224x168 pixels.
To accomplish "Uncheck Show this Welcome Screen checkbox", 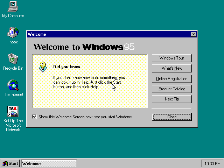I will (34, 117).
